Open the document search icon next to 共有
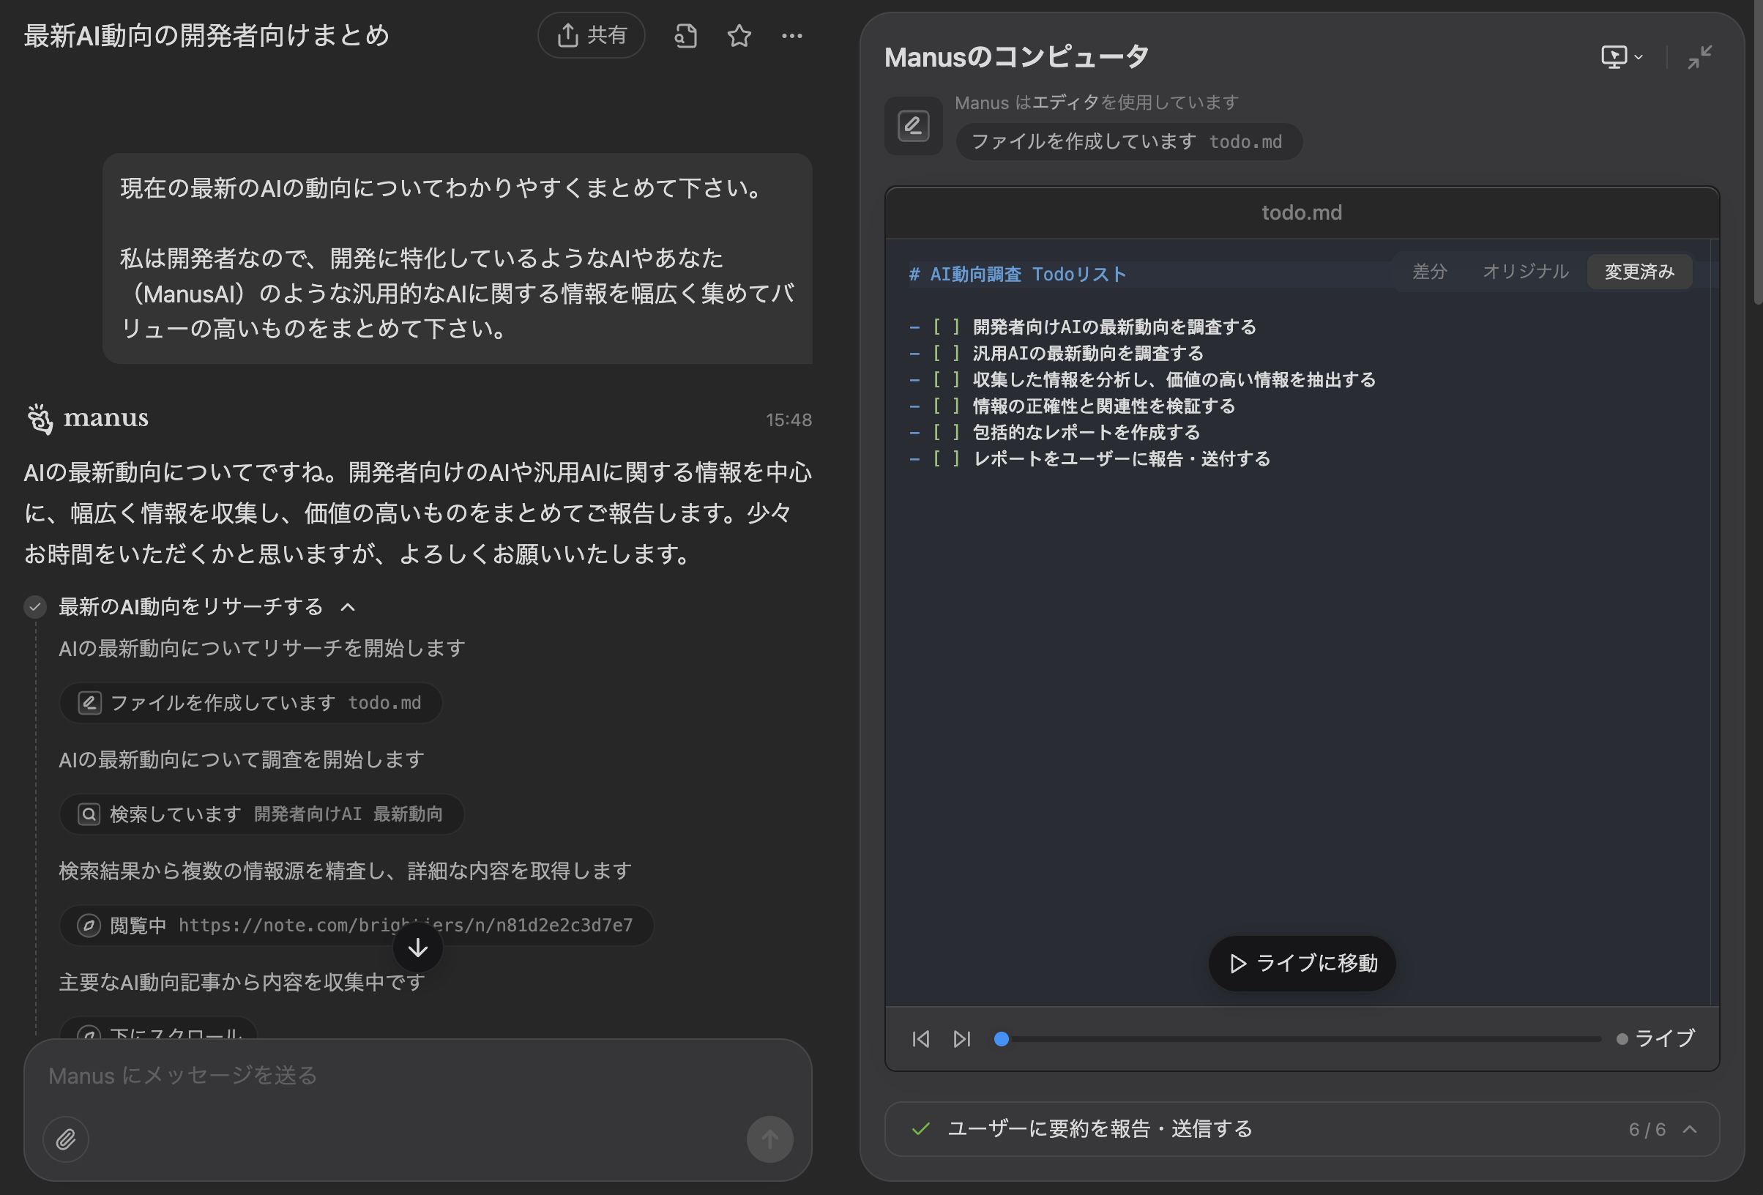Viewport: 1763px width, 1195px height. (x=685, y=35)
